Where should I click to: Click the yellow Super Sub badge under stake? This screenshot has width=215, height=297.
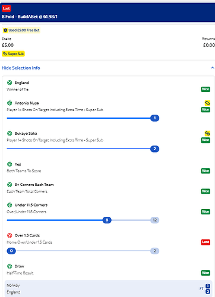tap(13, 54)
